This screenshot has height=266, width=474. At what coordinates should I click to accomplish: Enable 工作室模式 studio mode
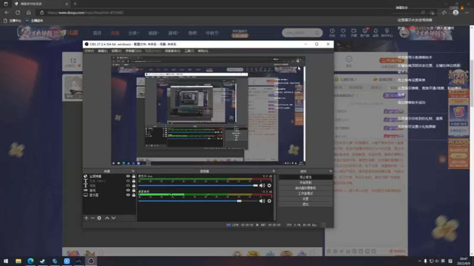click(x=305, y=194)
